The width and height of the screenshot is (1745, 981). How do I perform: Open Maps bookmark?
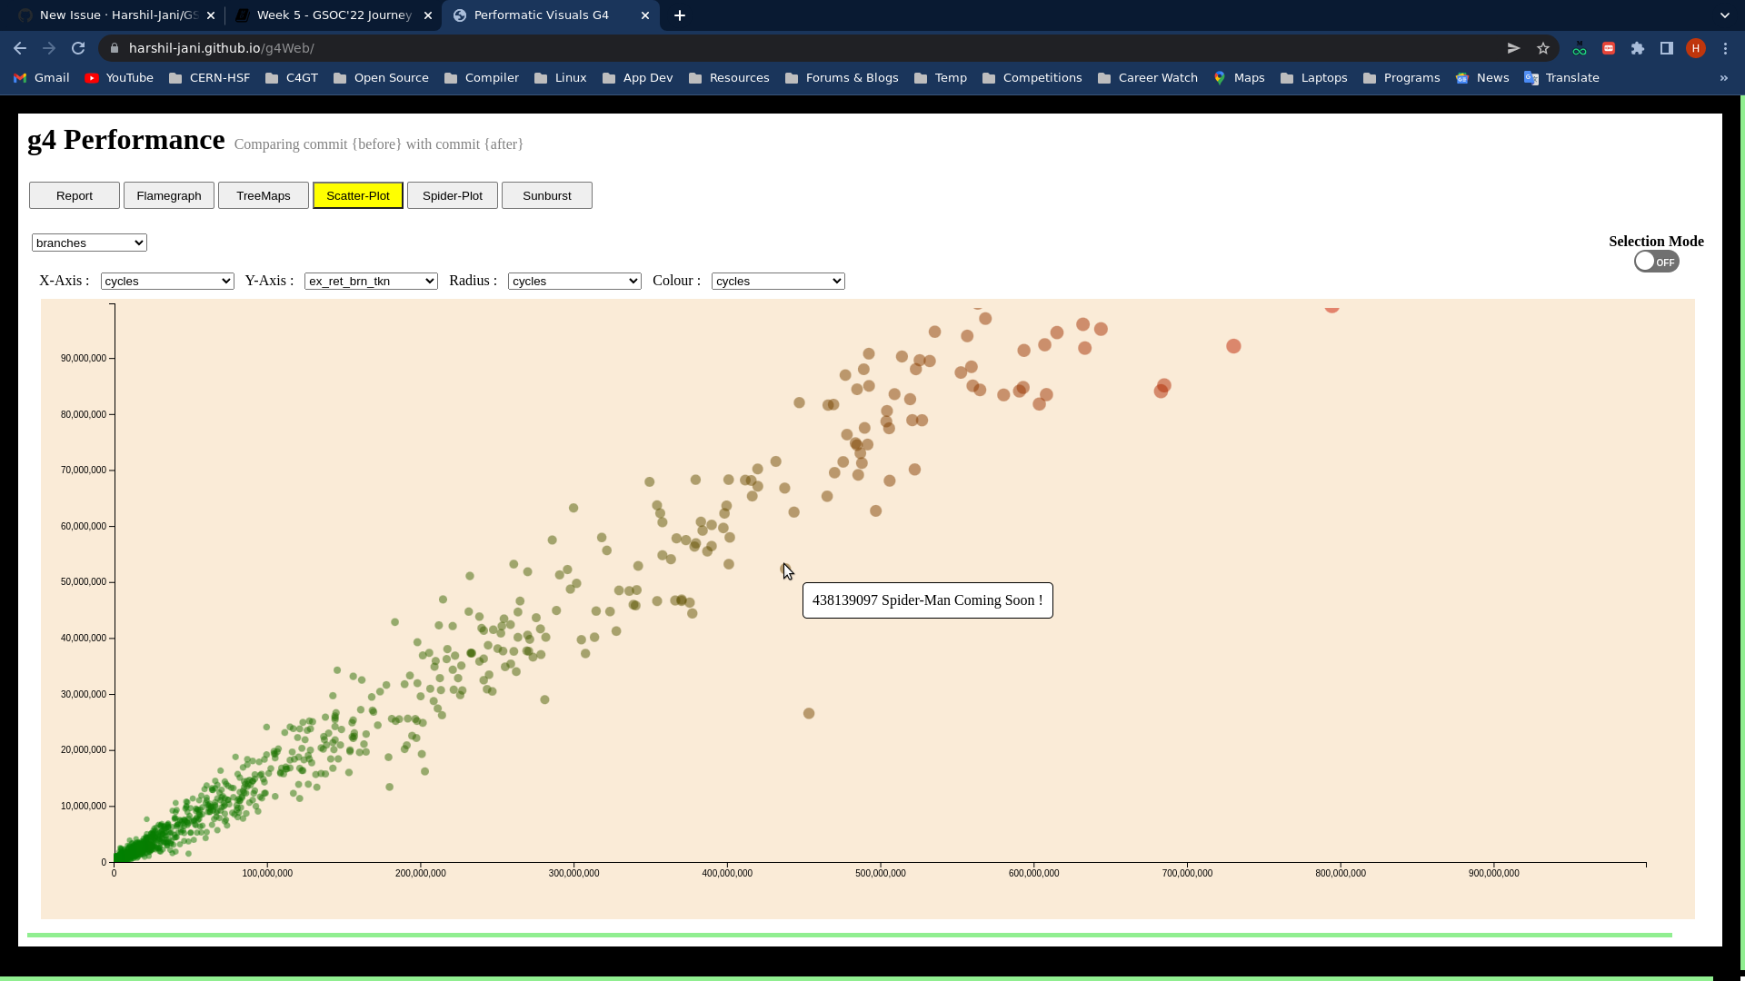pyautogui.click(x=1240, y=78)
